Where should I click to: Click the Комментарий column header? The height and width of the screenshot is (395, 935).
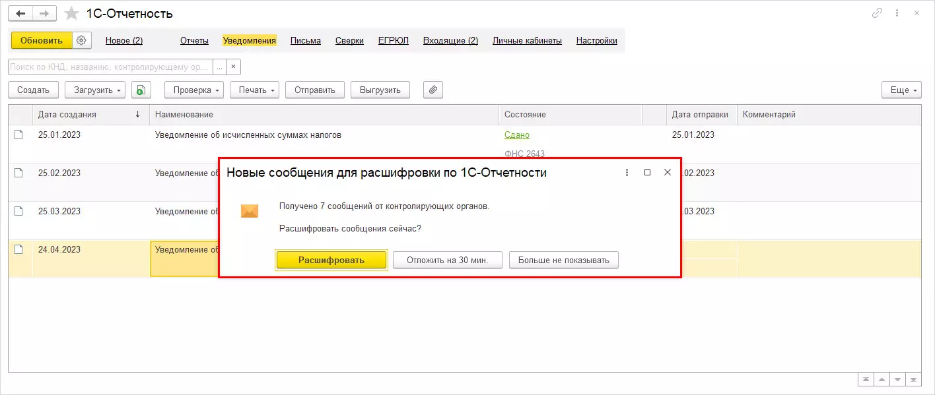click(829, 114)
